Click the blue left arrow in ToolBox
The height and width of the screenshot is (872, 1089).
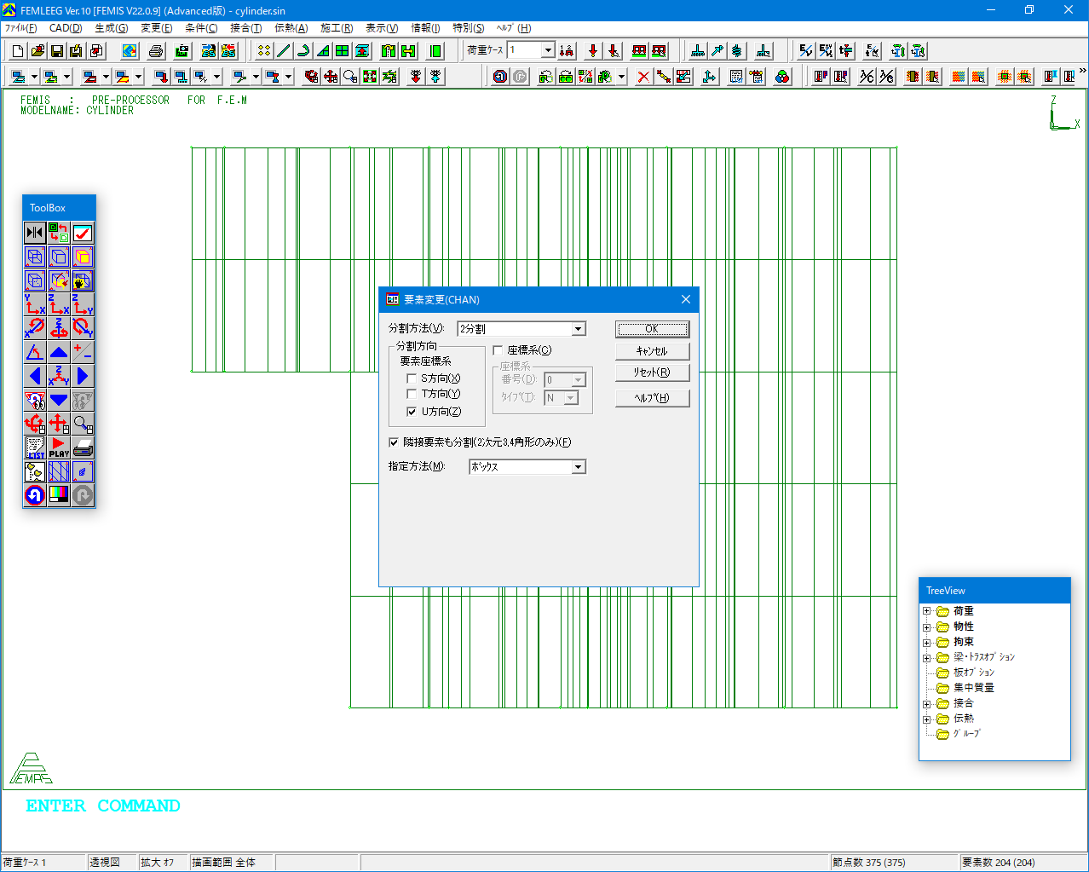(35, 376)
